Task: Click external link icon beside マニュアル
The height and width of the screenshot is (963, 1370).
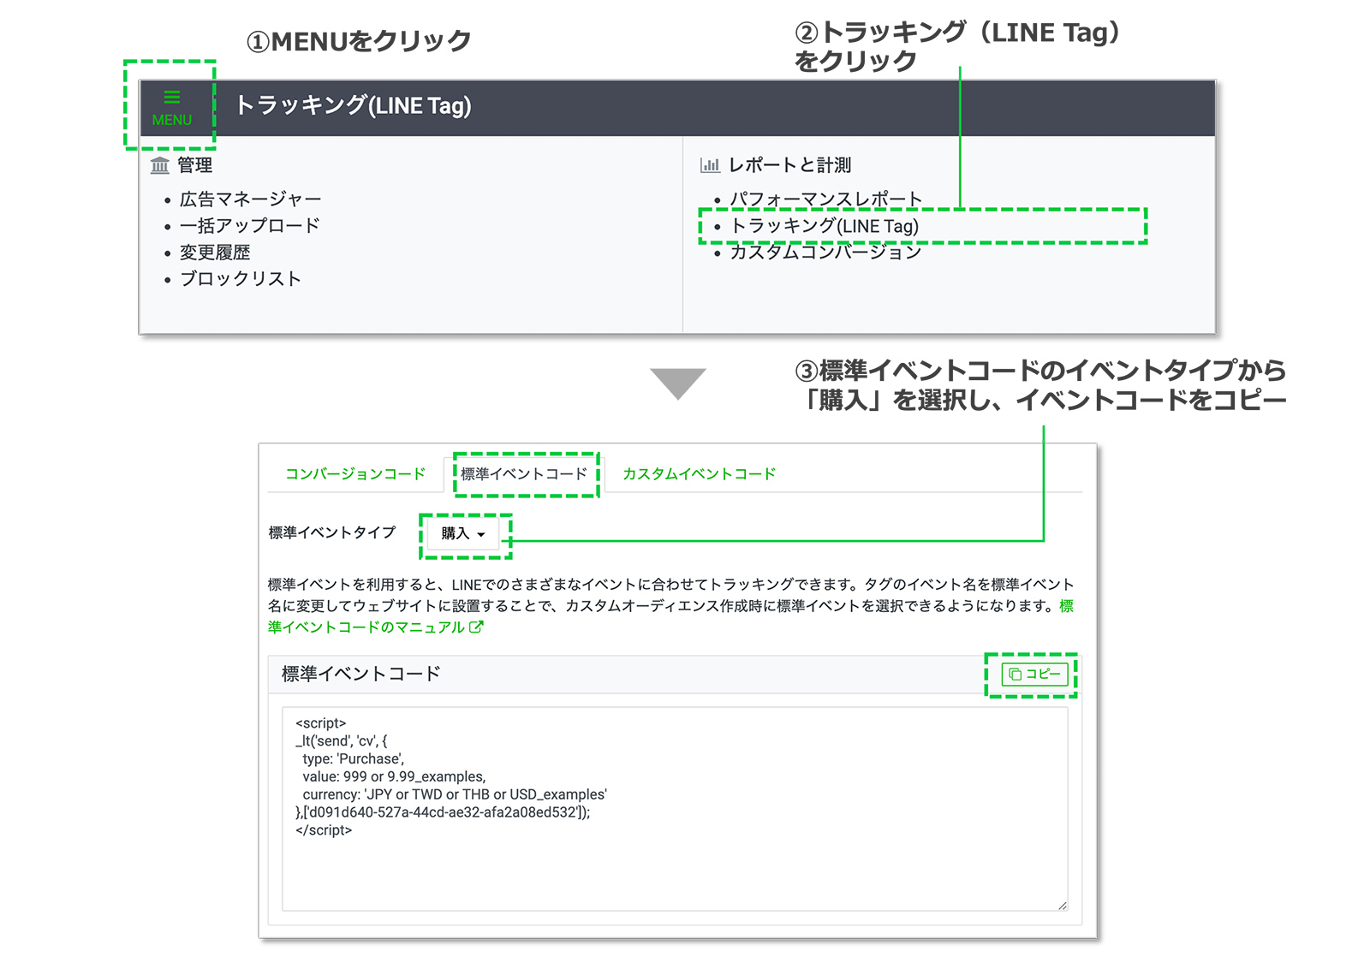Action: (x=476, y=627)
